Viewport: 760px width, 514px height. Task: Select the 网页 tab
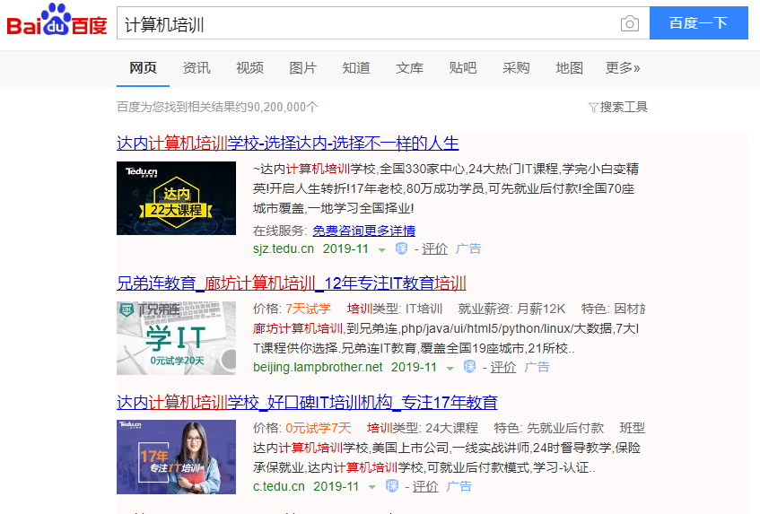tap(143, 68)
